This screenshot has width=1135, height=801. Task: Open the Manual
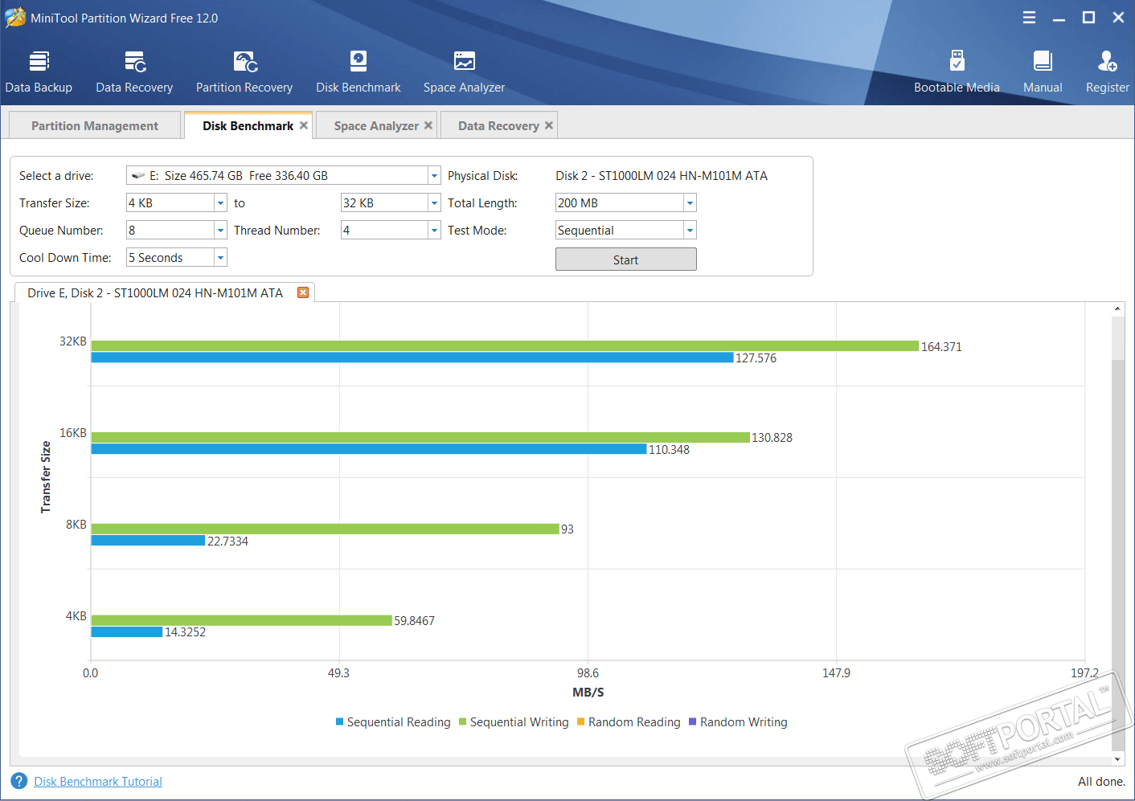[x=1043, y=72]
